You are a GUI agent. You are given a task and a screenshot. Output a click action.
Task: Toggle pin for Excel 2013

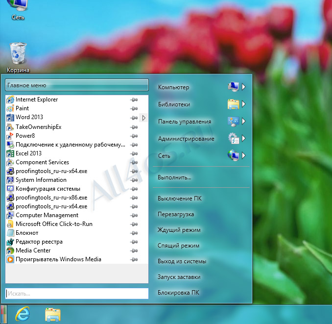(x=134, y=153)
